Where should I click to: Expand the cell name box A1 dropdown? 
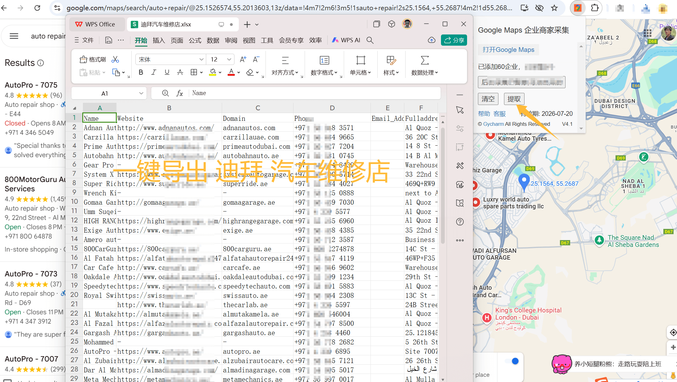[x=141, y=93]
